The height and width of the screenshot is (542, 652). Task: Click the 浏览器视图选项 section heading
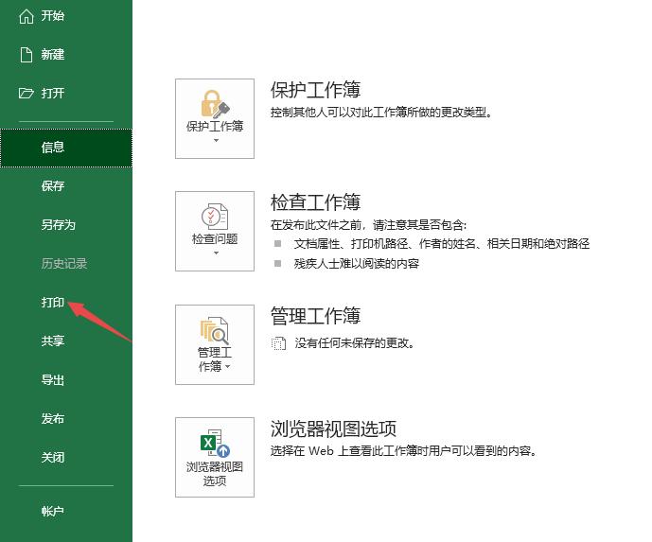pos(333,428)
